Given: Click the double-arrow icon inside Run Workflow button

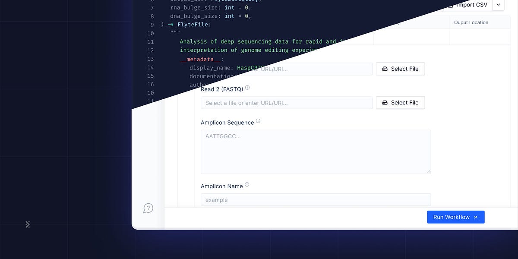Looking at the screenshot, I should [x=475, y=217].
